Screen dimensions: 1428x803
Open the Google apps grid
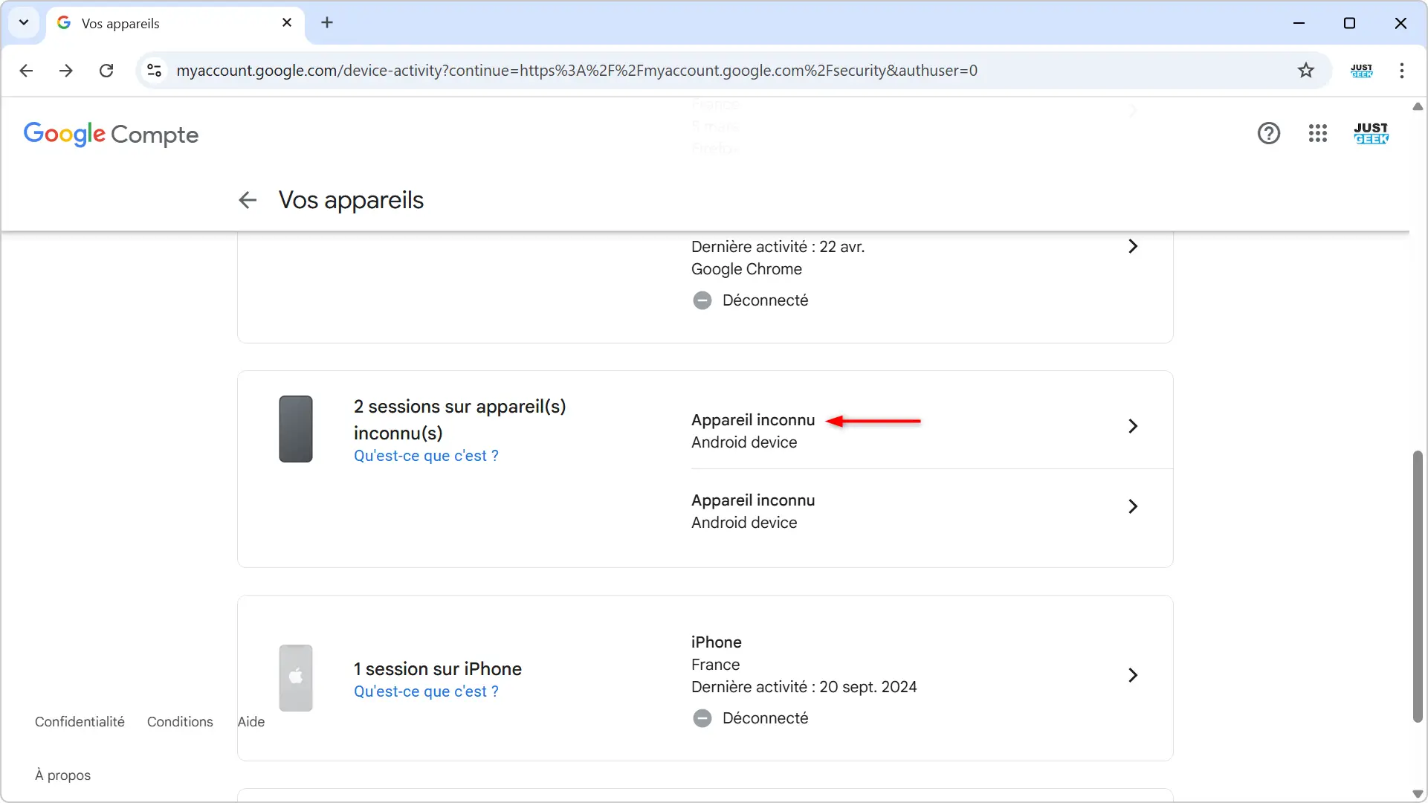pyautogui.click(x=1318, y=133)
